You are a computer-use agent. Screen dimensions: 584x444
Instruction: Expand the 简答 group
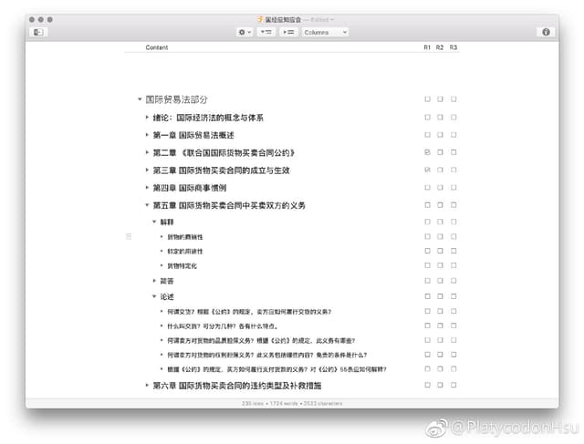(x=154, y=281)
